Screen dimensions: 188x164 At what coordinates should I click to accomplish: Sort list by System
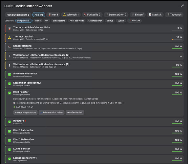tap(121, 21)
